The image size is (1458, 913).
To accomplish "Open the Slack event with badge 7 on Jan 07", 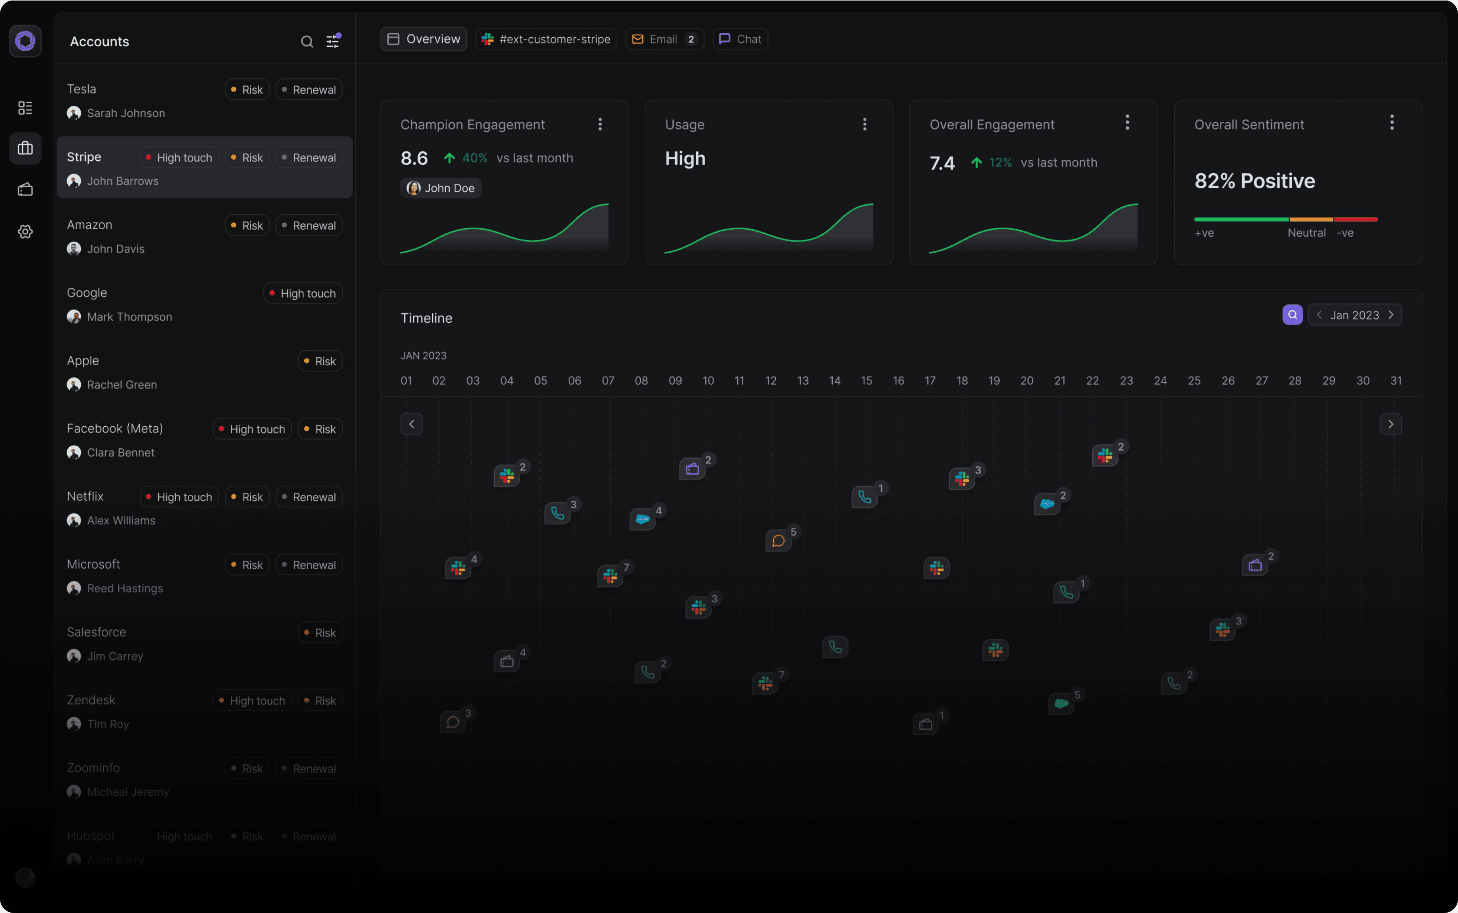I will 610,576.
